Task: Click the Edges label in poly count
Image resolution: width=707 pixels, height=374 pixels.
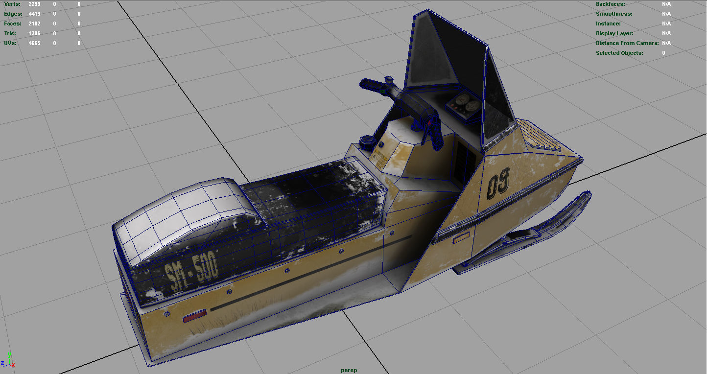Action: pyautogui.click(x=13, y=14)
